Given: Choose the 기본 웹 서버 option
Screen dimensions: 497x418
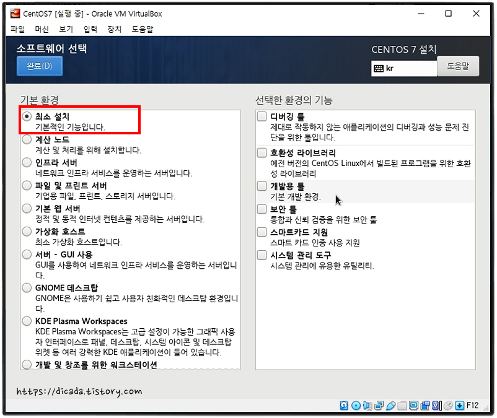Looking at the screenshot, I should 27,208.
